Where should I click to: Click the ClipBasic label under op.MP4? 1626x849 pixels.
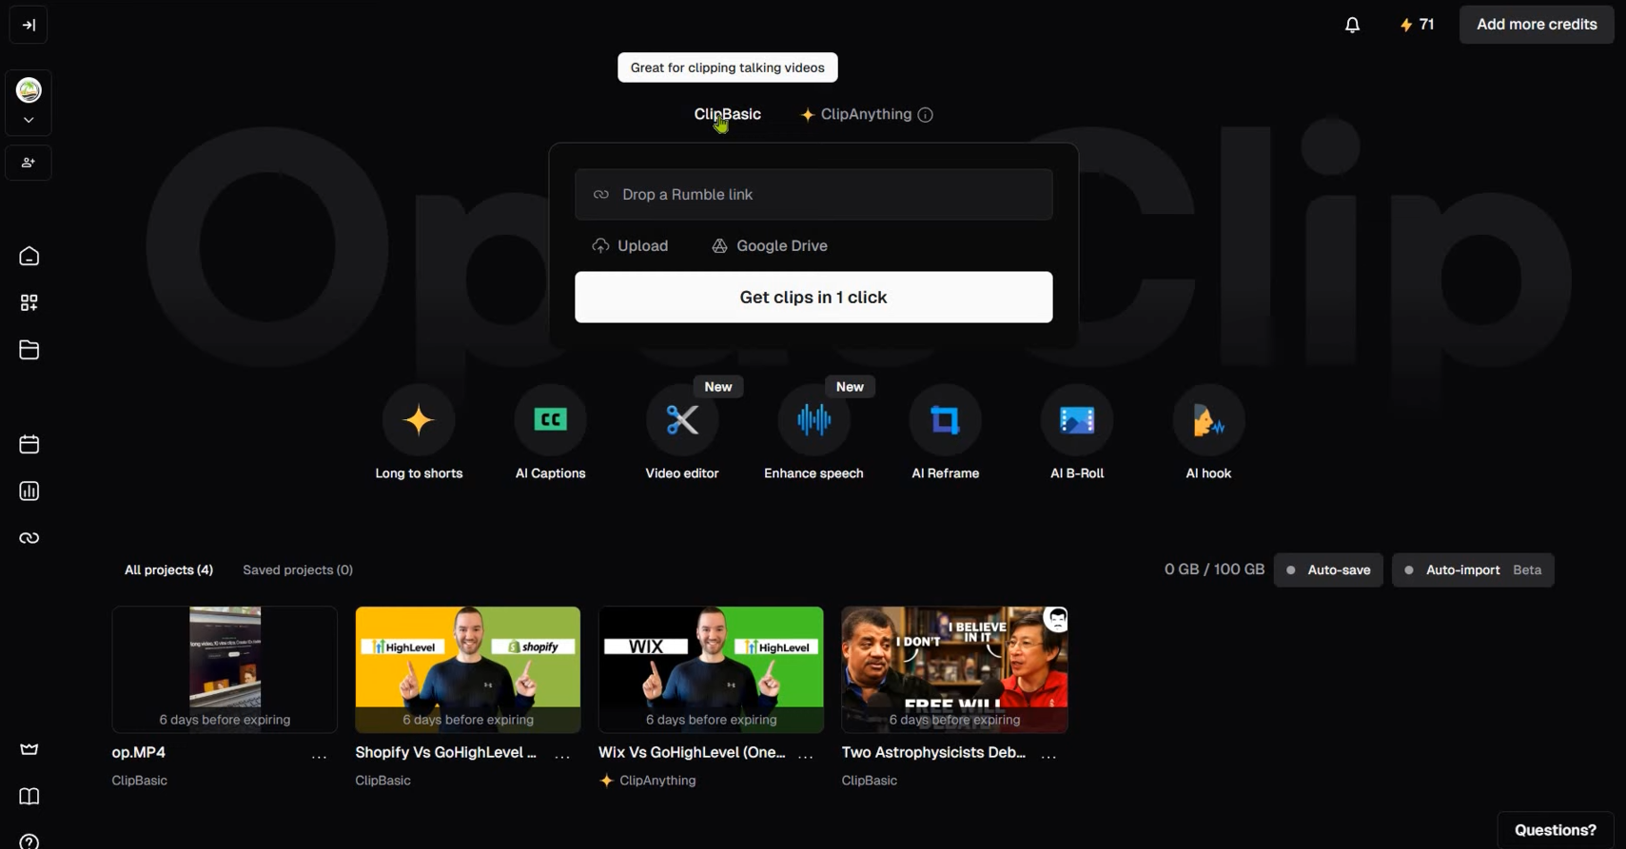[x=140, y=781]
